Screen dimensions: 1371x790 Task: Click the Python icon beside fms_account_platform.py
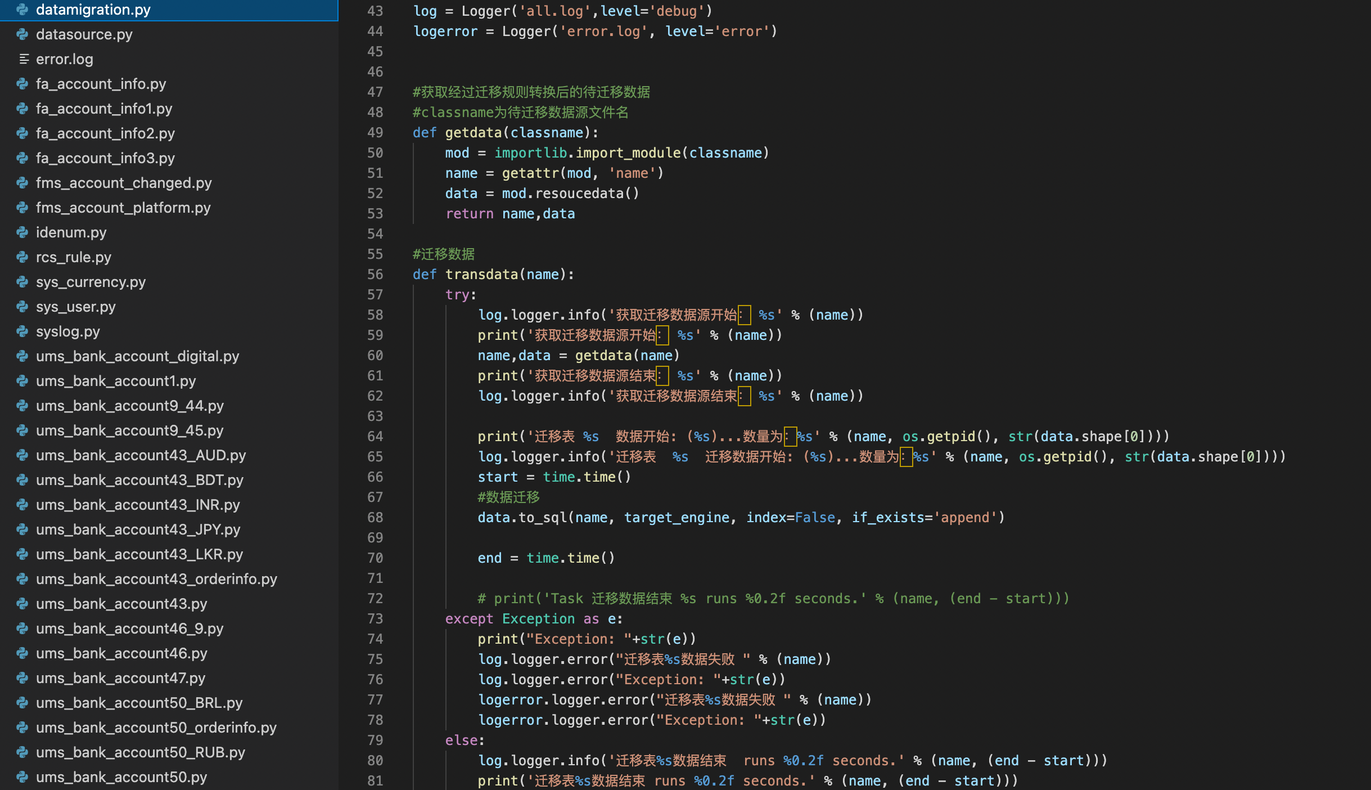tap(22, 208)
